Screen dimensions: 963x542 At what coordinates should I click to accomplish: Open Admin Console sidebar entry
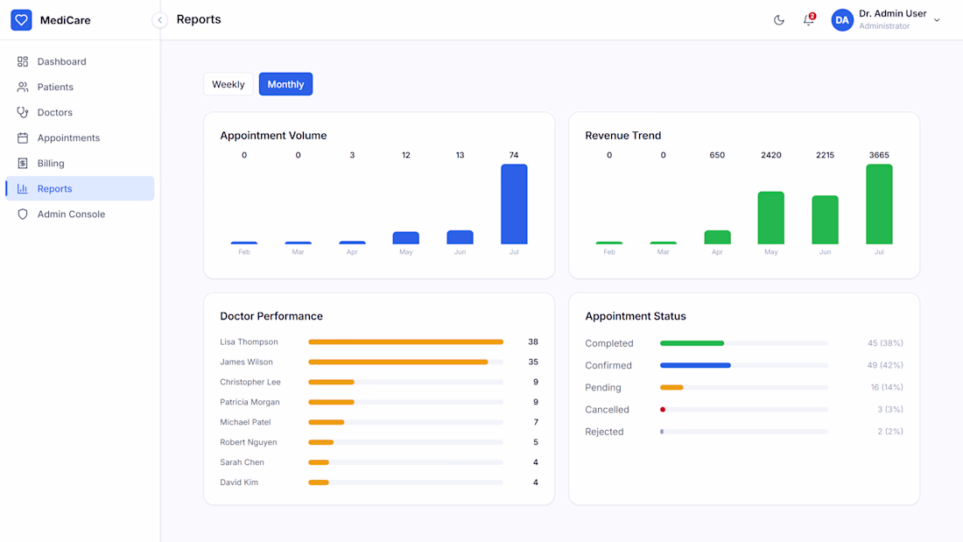[x=80, y=214]
